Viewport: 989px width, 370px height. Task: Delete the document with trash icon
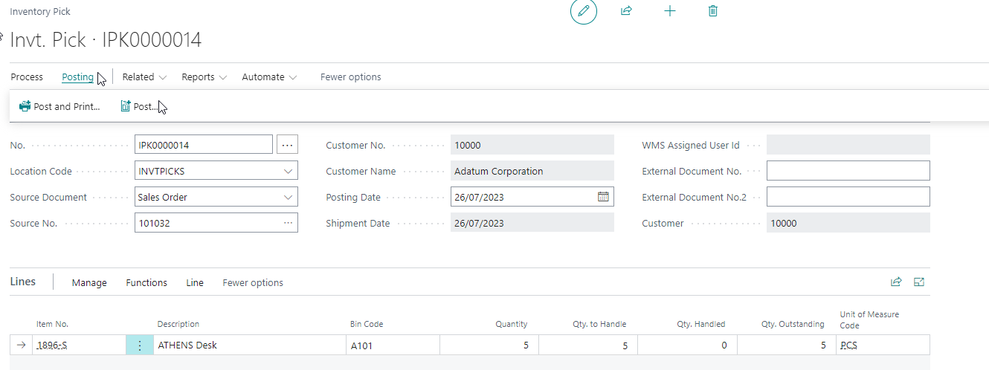pyautogui.click(x=713, y=11)
